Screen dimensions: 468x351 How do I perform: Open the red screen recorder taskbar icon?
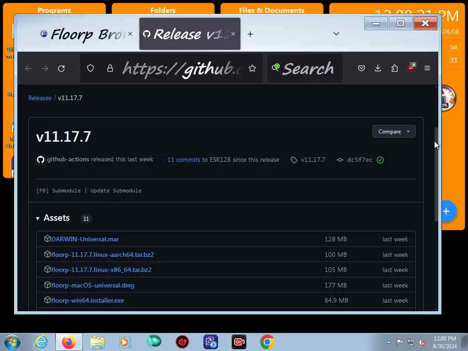239,342
